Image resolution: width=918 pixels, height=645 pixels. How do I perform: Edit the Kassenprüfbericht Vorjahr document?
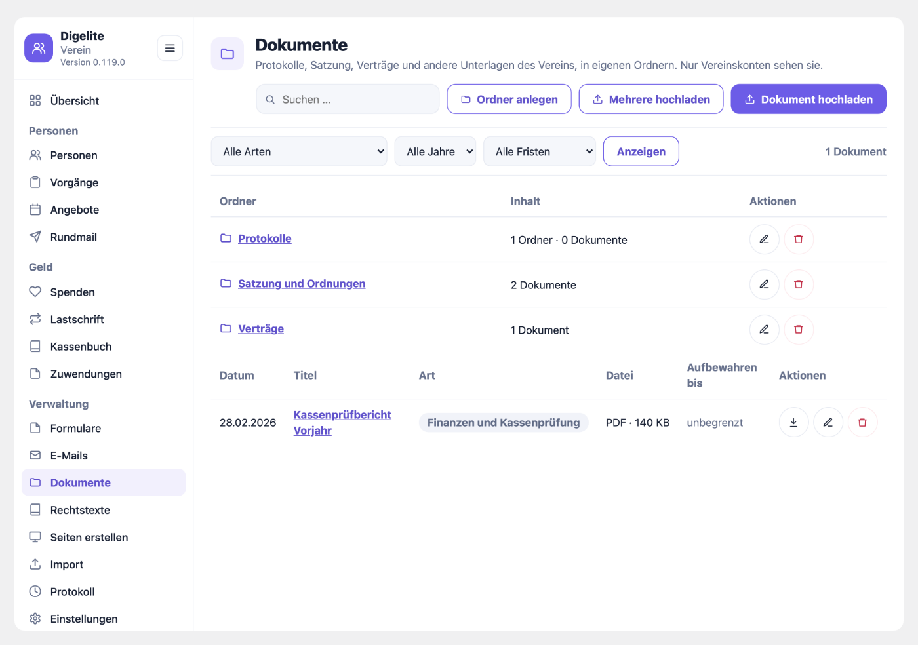click(828, 423)
